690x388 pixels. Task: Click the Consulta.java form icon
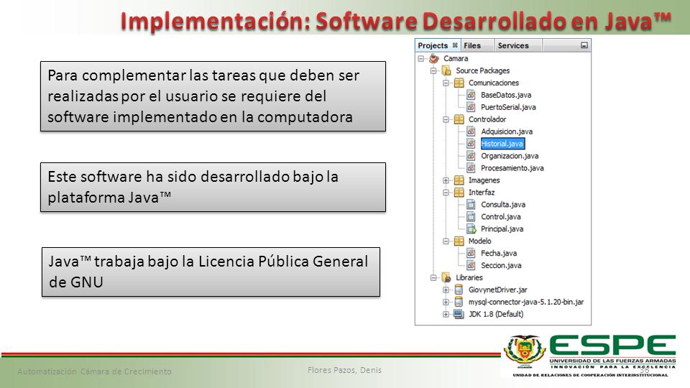tap(471, 205)
